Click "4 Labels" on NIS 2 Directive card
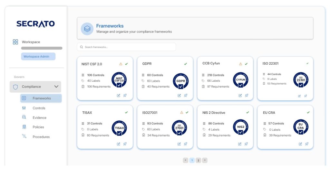 [214, 129]
